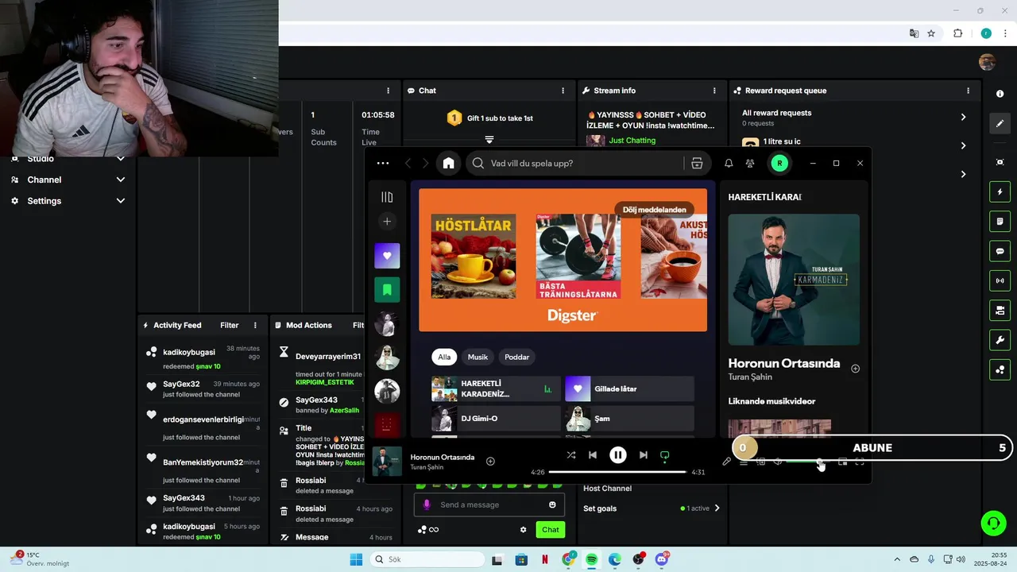
Task: Create new playlist with plus icon
Action: click(x=387, y=222)
